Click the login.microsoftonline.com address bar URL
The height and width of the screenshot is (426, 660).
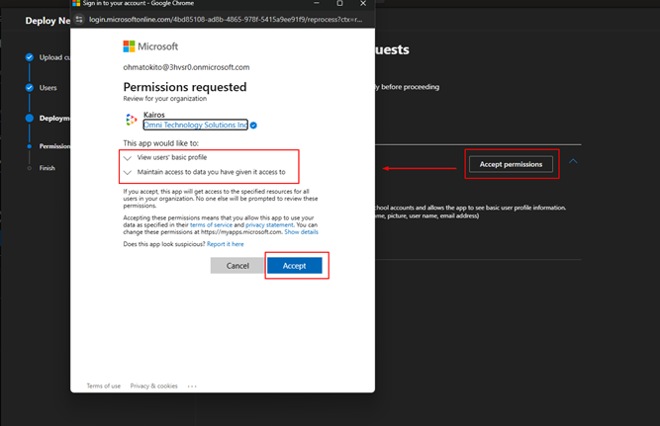[x=226, y=20]
